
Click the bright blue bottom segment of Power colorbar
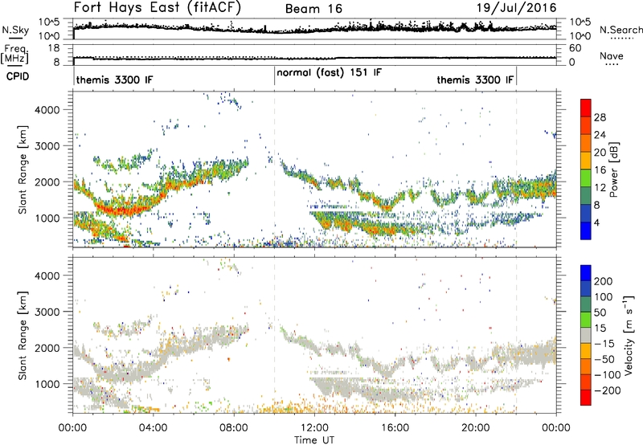coord(586,231)
